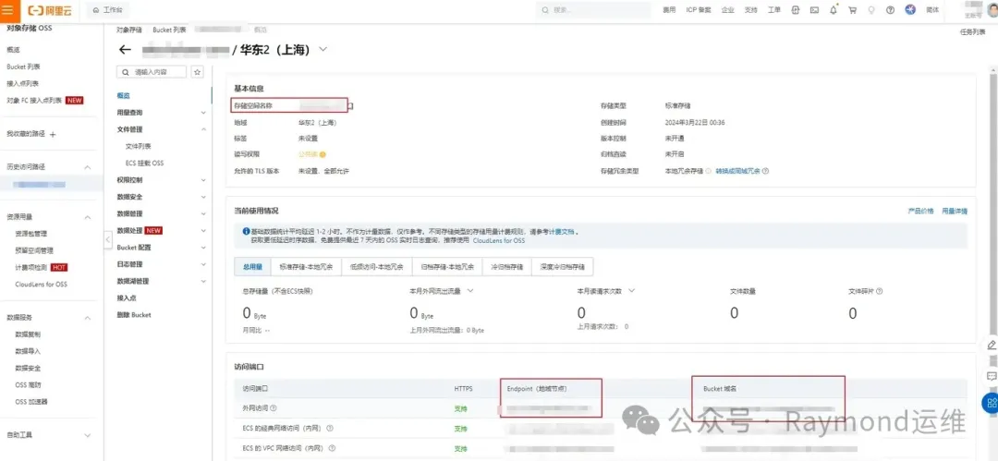The height and width of the screenshot is (461, 998).
Task: Click the 阿里云 logo
Action: point(50,10)
